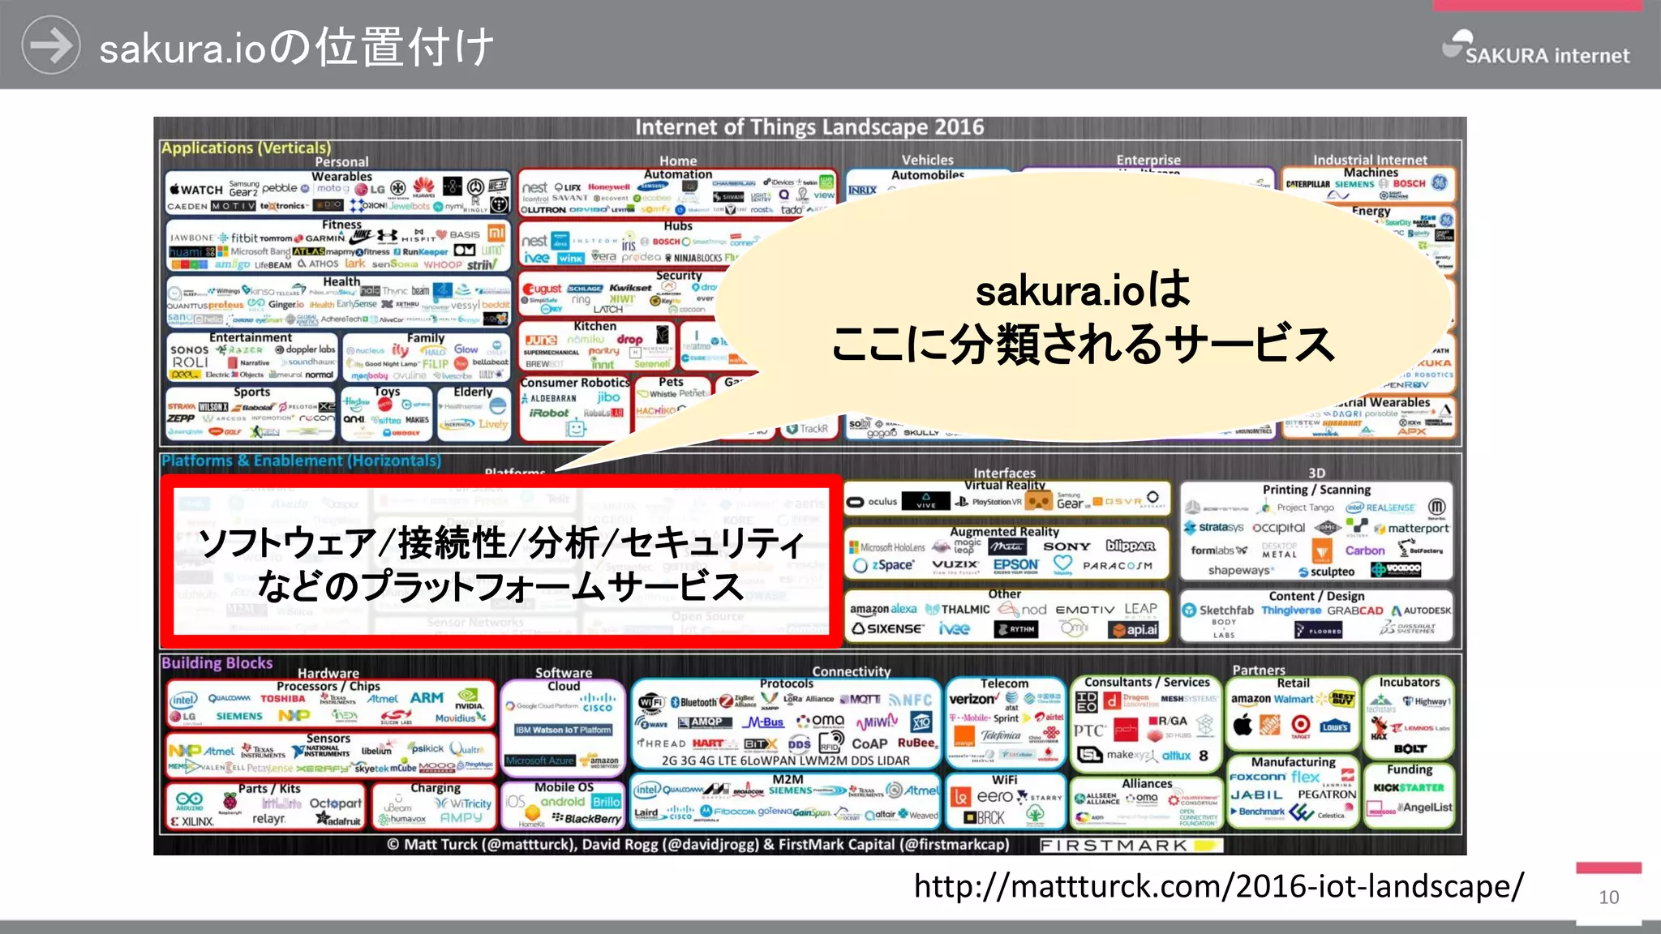
Task: Select the slide title sakura.ioの位置付け
Action: [296, 48]
